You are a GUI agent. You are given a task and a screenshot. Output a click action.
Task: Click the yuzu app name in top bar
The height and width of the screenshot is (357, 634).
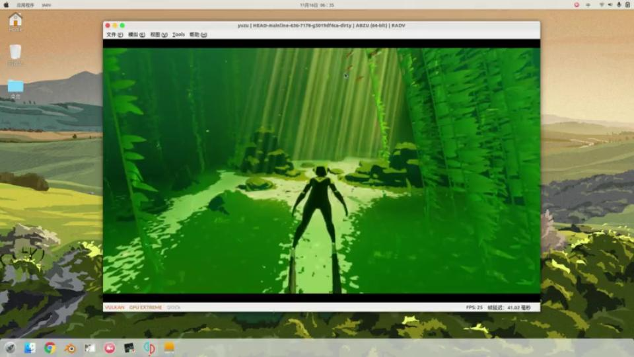point(46,5)
